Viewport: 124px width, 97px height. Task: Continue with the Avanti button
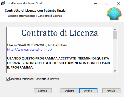point(88,91)
